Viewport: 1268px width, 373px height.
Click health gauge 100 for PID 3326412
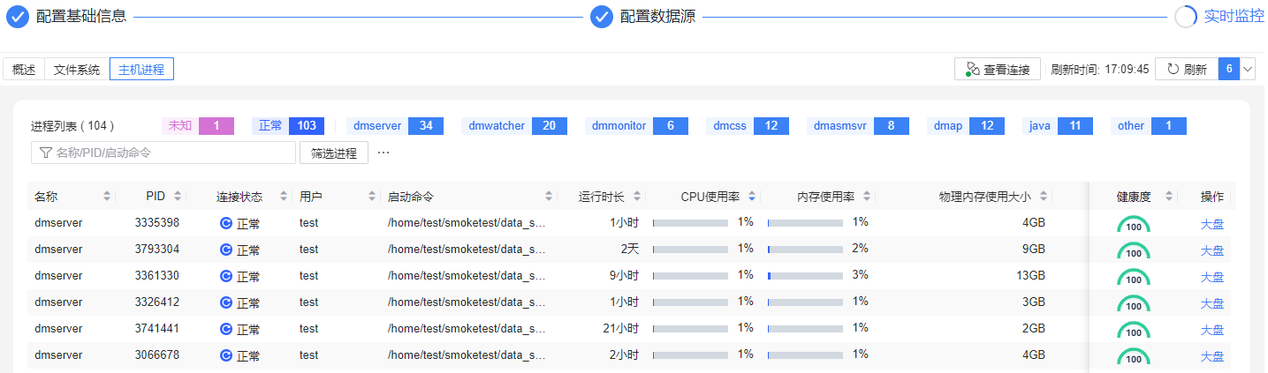(x=1134, y=304)
